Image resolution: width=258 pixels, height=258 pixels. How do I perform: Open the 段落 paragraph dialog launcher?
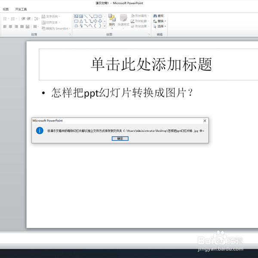point(70,34)
